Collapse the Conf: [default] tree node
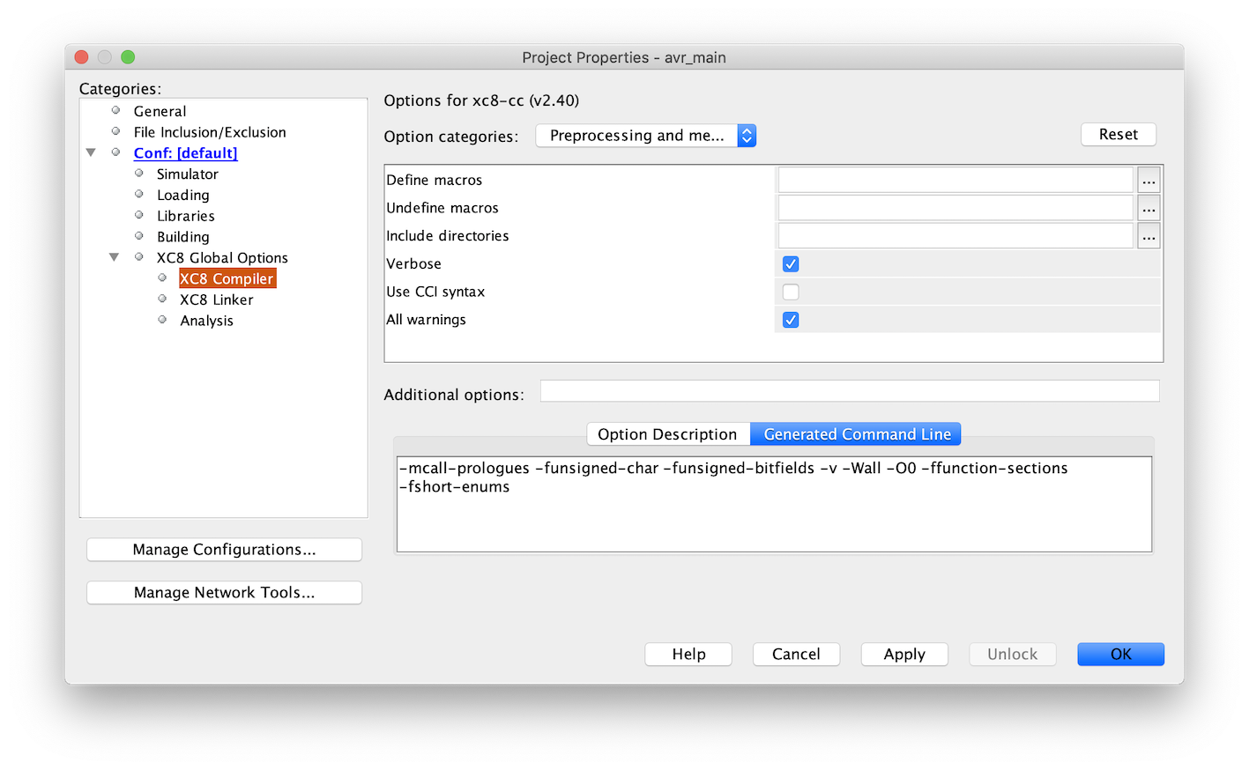Screen dimensions: 1249x770 pos(91,153)
